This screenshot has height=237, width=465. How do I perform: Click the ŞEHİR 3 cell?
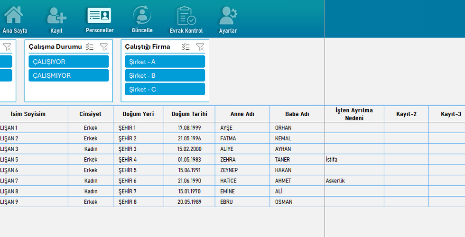click(139, 149)
